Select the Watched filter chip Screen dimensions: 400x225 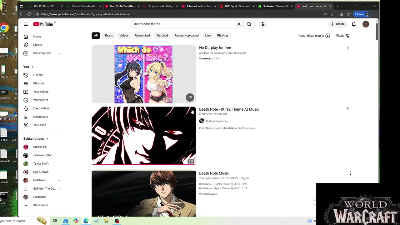(162, 35)
